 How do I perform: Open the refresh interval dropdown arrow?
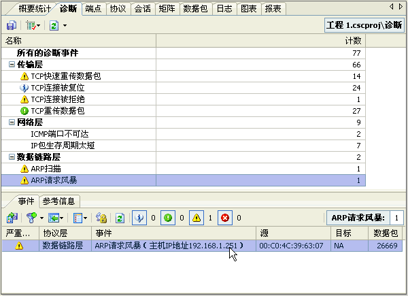[65, 25]
